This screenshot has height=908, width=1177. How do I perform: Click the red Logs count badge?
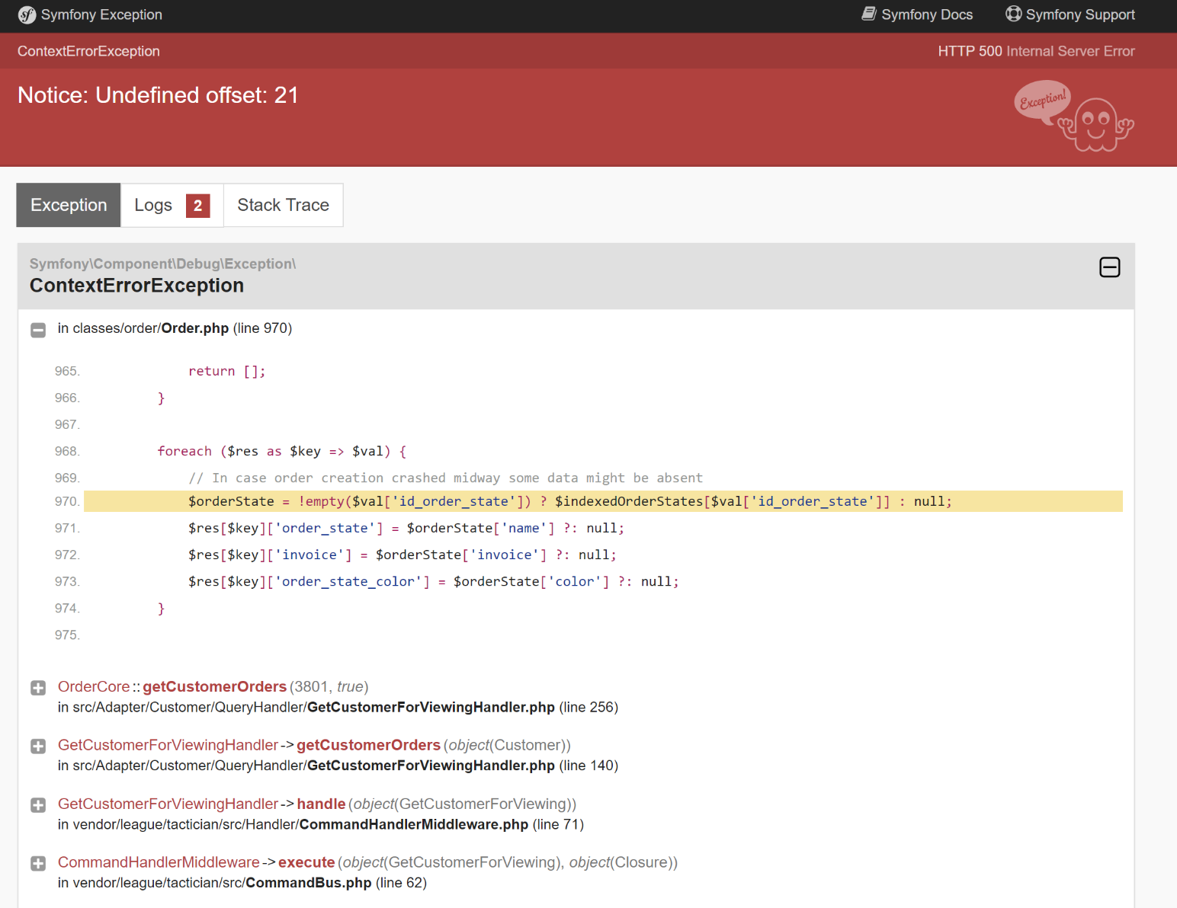197,205
